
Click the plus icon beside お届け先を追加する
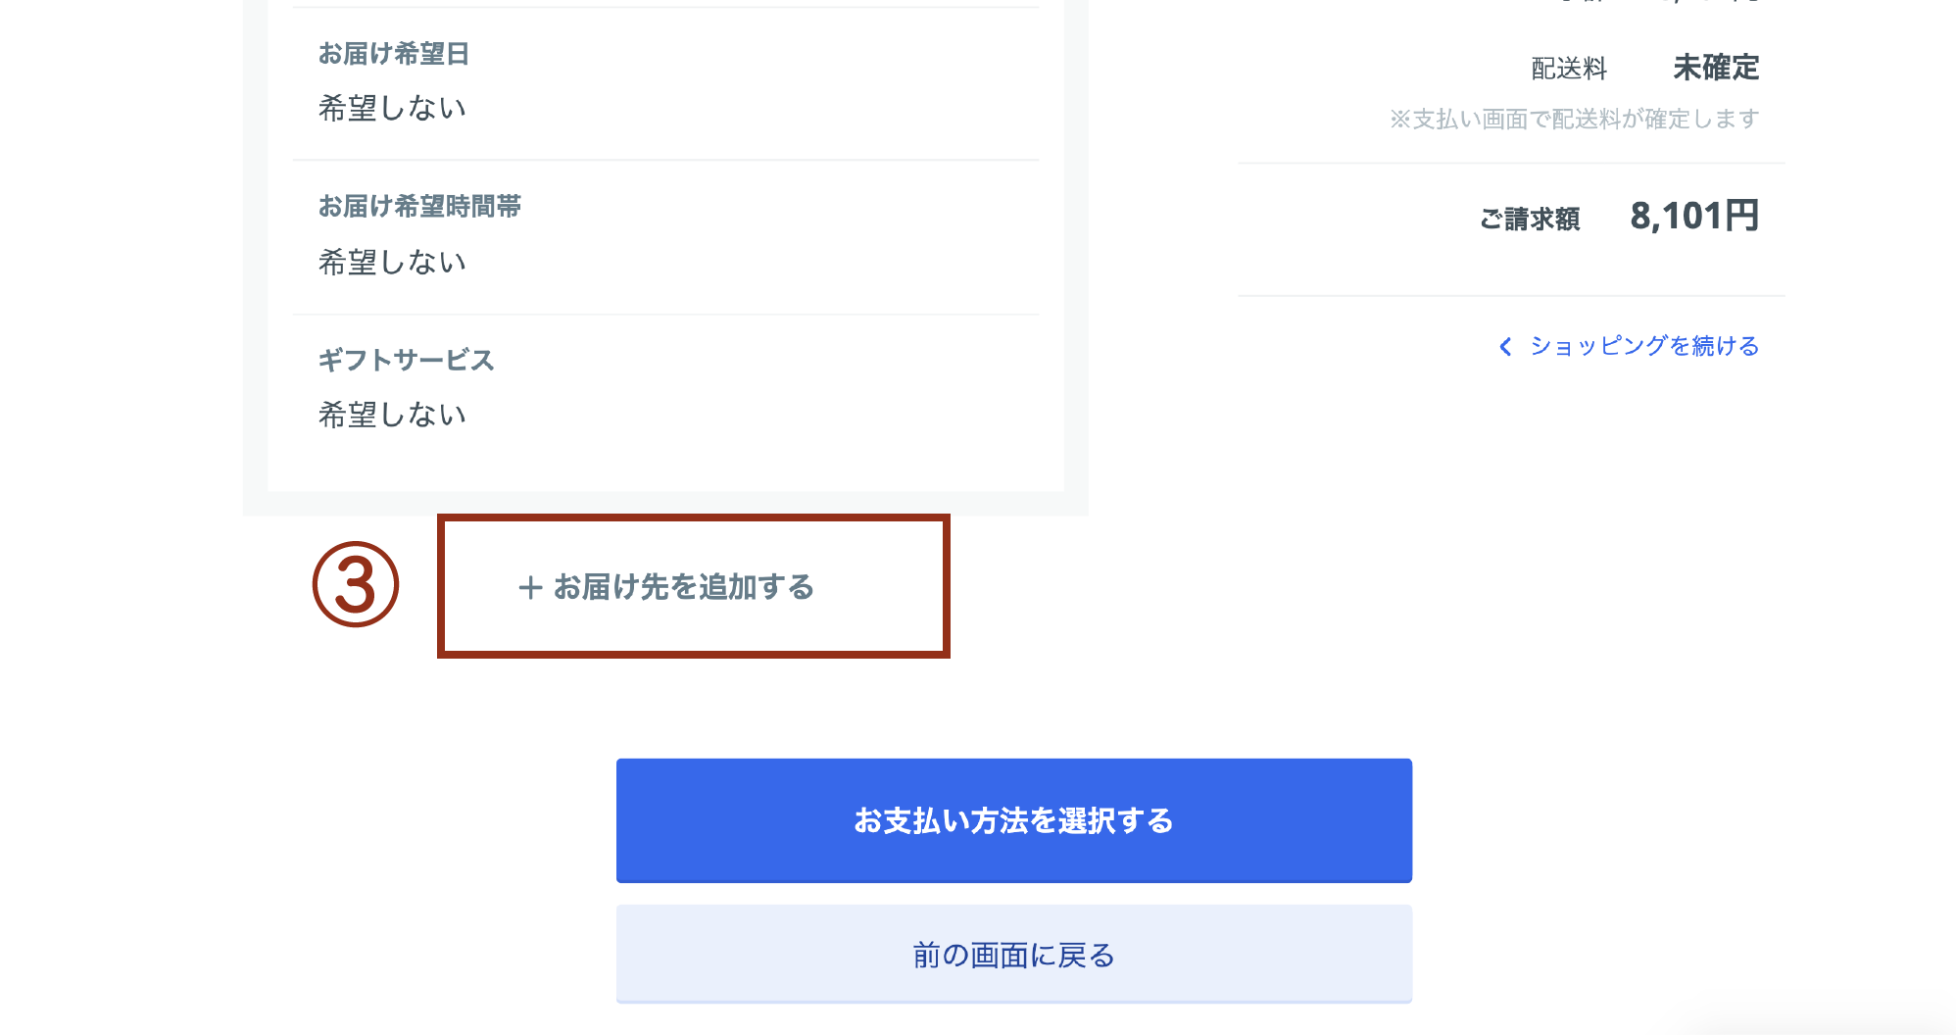pos(530,587)
